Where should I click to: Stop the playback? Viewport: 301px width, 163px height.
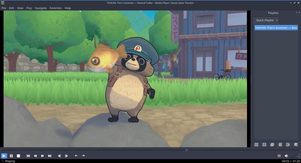(18, 156)
